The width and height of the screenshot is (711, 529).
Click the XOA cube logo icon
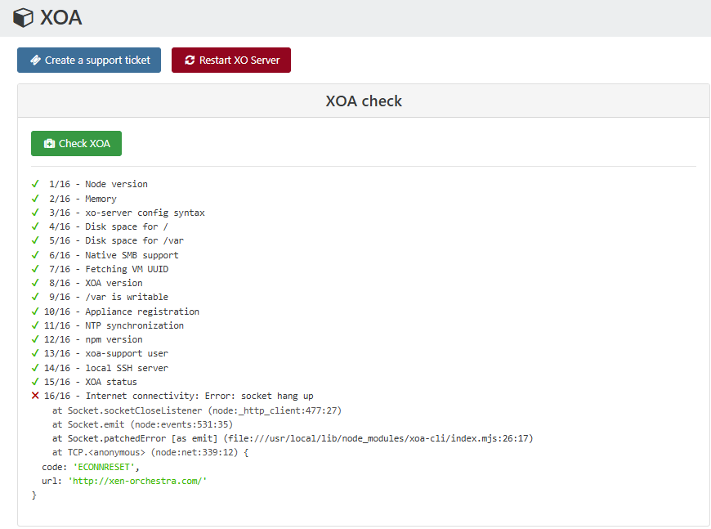tap(23, 17)
